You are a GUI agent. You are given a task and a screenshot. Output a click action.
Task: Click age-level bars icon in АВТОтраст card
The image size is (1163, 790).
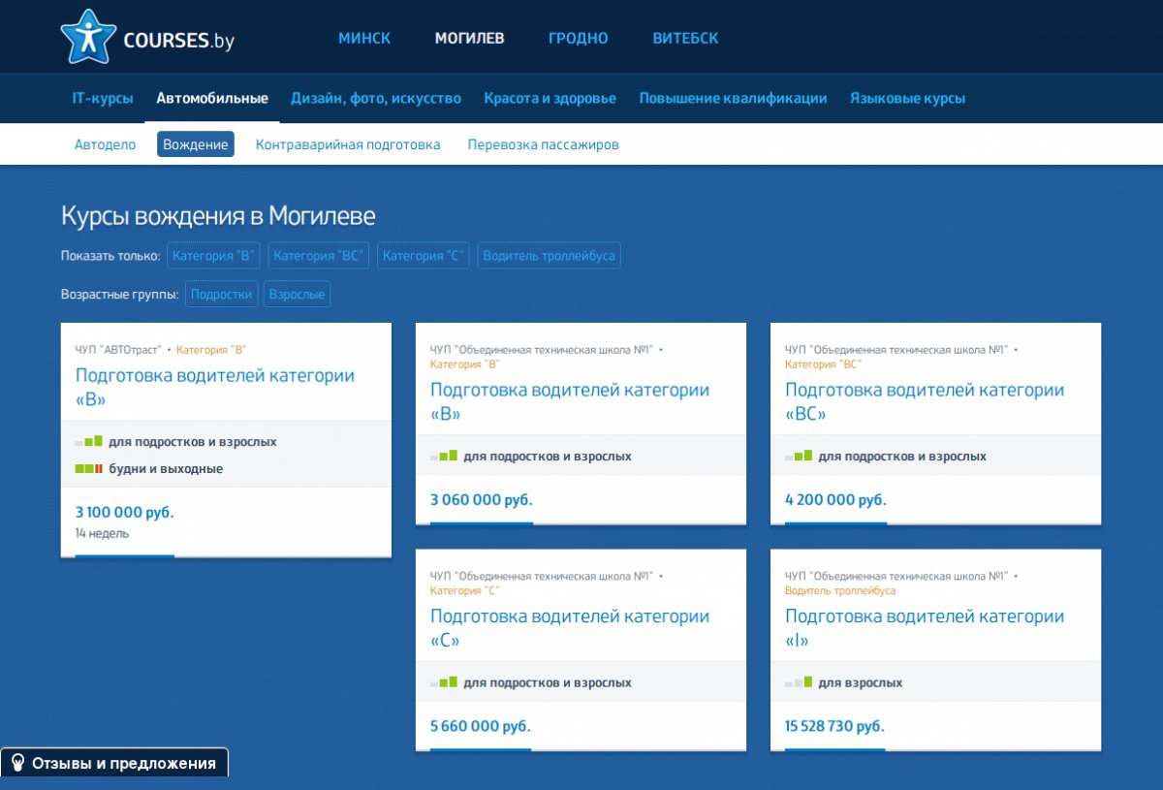pyautogui.click(x=89, y=442)
